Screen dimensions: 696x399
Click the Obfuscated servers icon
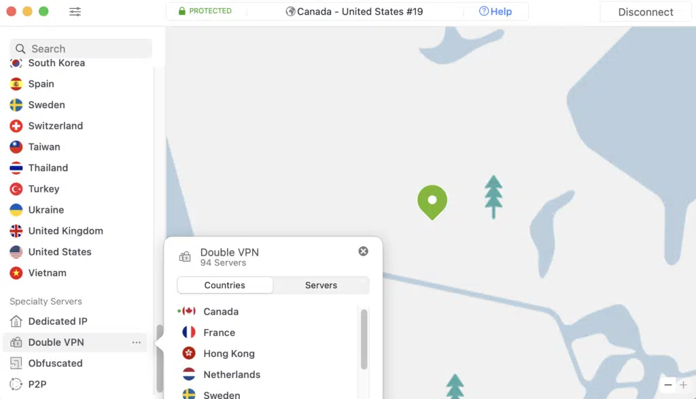pyautogui.click(x=16, y=363)
